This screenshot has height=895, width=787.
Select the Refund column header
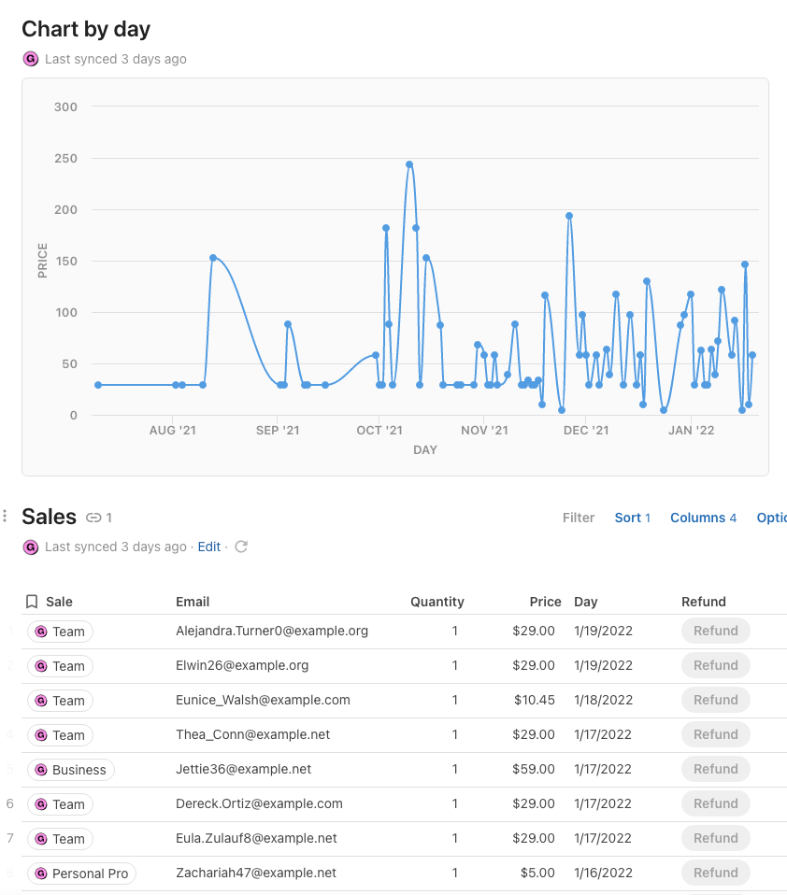pyautogui.click(x=704, y=602)
